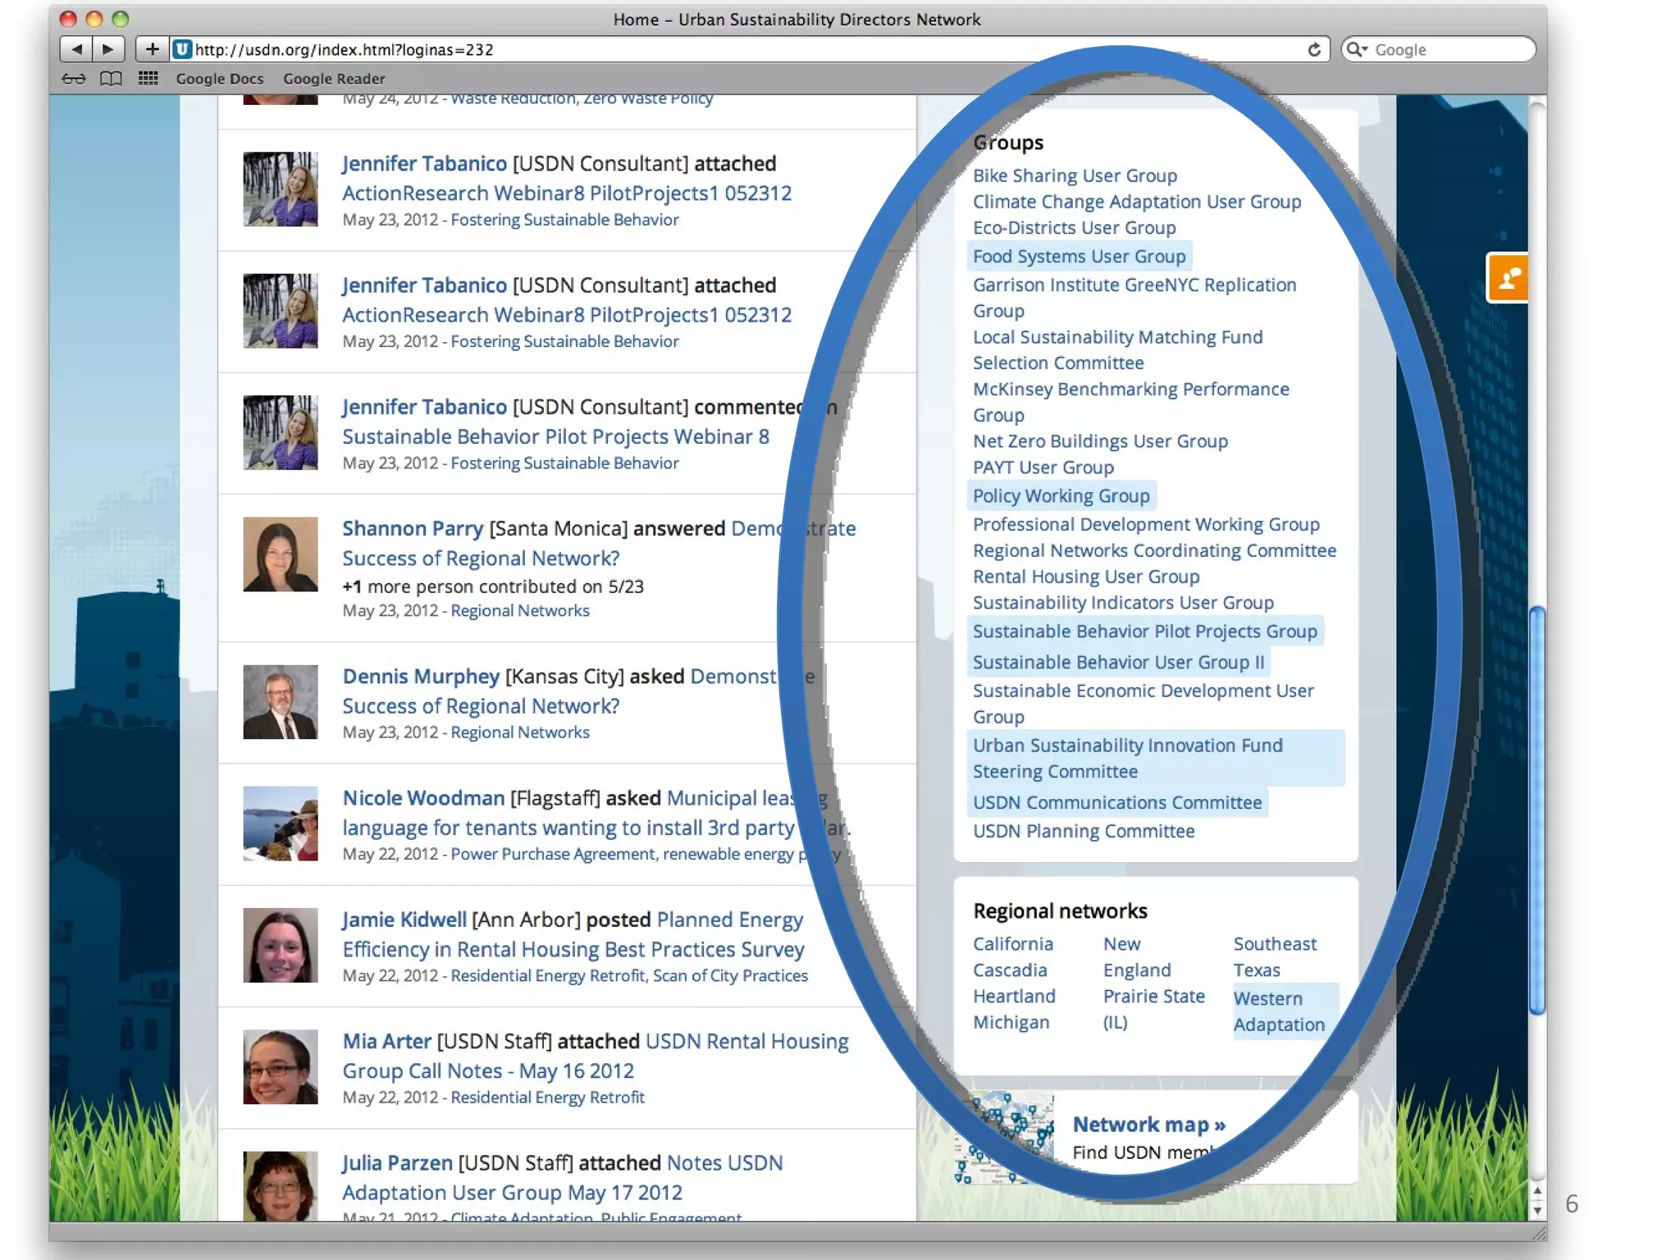This screenshot has height=1260, width=1680.
Task: Show Top Sites grid icon
Action: (148, 79)
